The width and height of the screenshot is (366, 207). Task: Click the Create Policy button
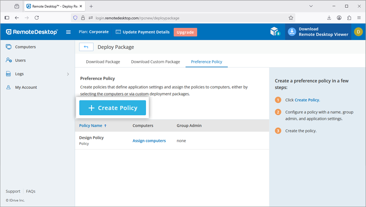[x=113, y=108]
